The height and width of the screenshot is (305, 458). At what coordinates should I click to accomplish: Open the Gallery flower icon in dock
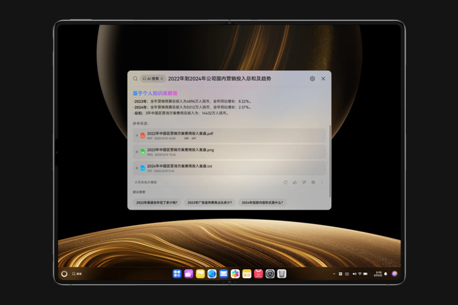pos(235,274)
